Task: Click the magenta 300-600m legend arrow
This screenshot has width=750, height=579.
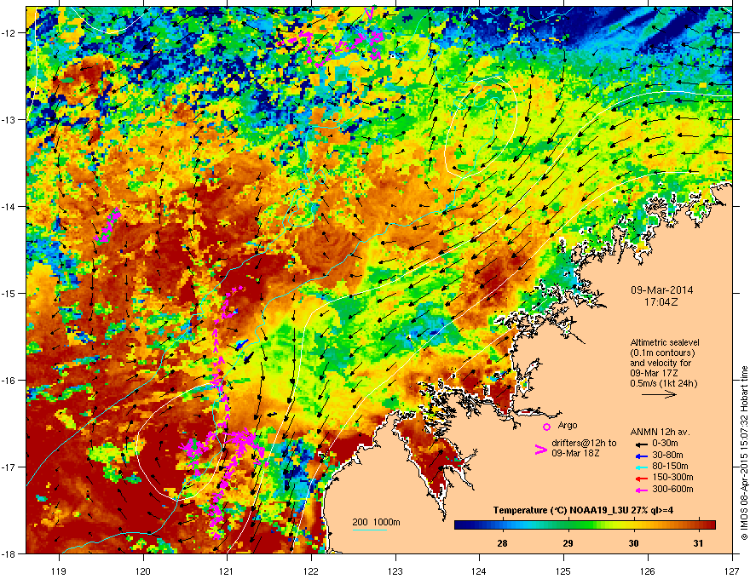Action: click(640, 490)
